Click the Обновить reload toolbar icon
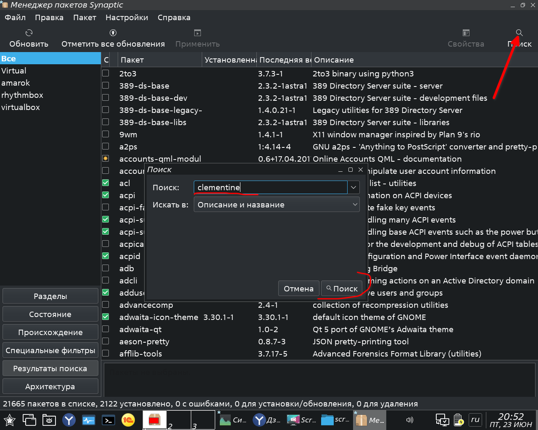Screen dimensions: 538x430 pyautogui.click(x=29, y=33)
